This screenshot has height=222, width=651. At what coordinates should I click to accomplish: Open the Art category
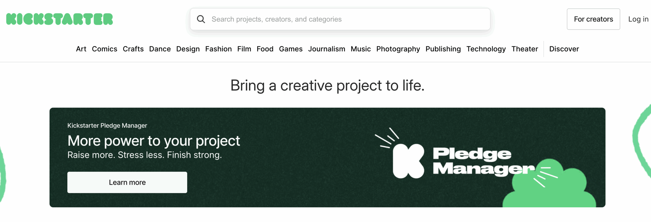point(81,49)
